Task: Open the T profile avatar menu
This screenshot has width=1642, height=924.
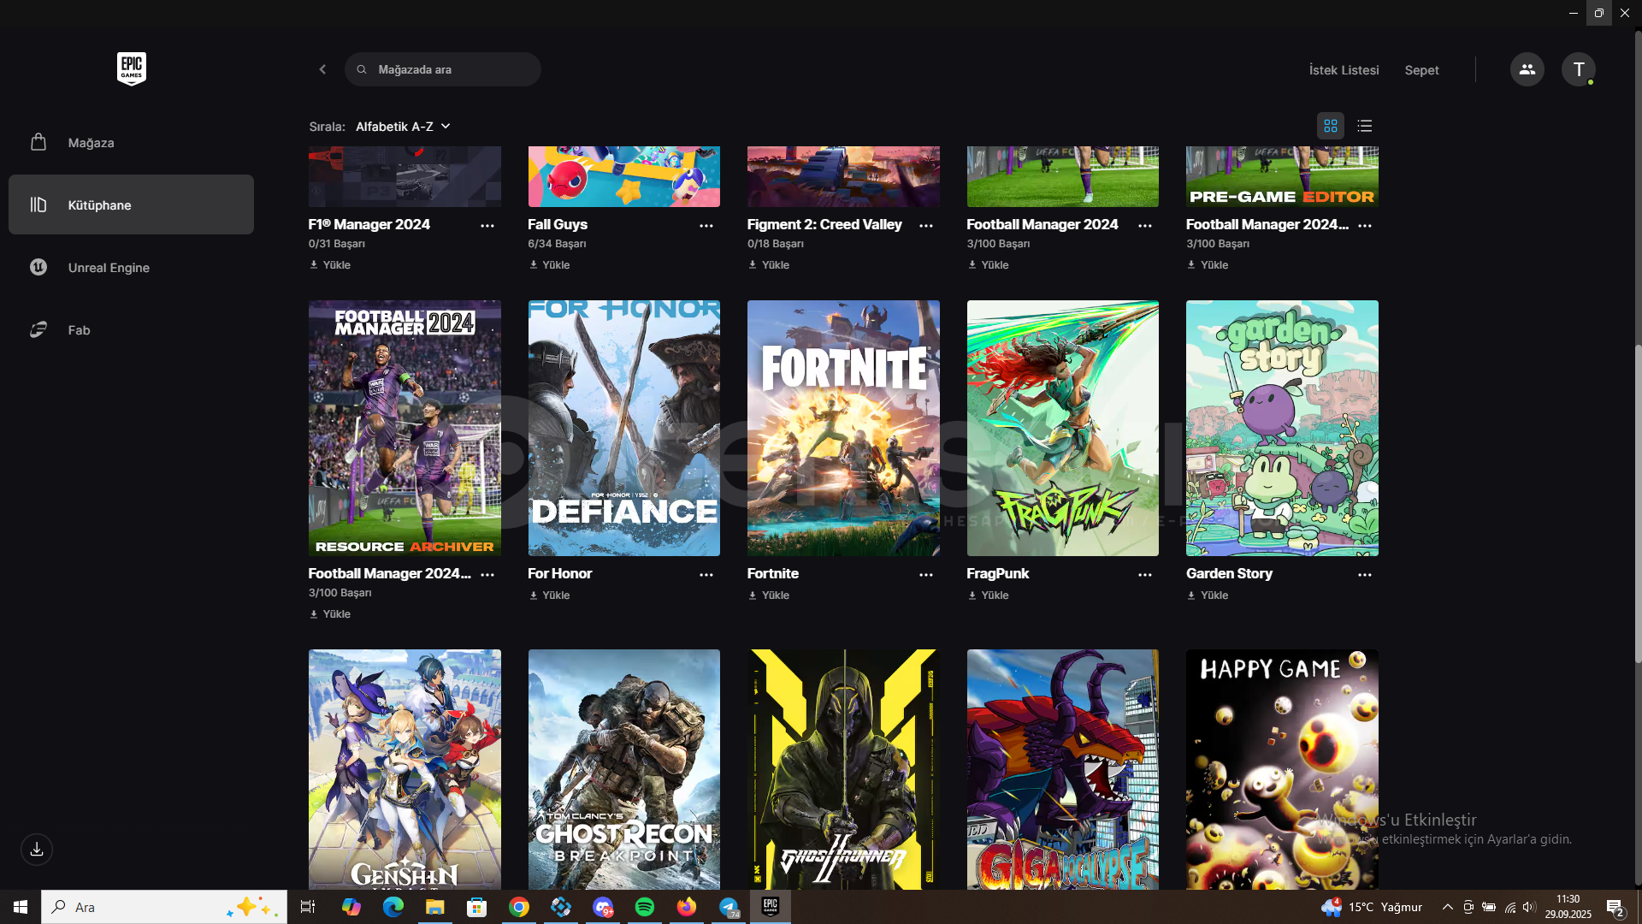Action: [x=1579, y=69]
